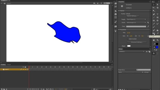Image resolution: width=160 pixels, height=90 pixels.
Task: Play the timeline animation
Action: click(x=34, y=89)
